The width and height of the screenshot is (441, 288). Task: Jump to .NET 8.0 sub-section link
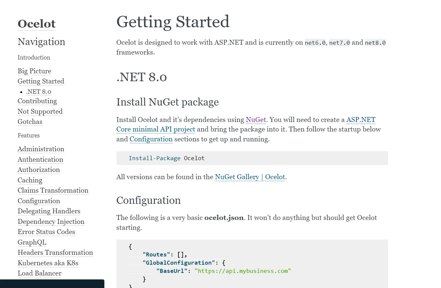[39, 92]
